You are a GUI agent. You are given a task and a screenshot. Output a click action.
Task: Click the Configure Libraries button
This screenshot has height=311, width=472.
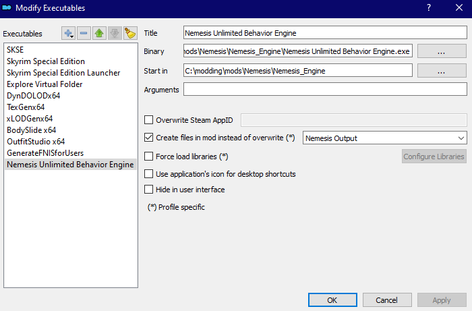434,157
